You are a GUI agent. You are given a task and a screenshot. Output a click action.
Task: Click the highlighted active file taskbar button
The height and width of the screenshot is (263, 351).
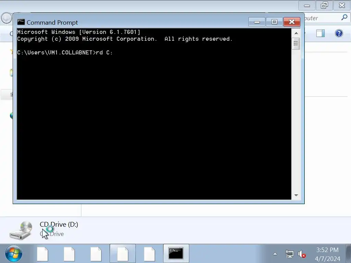(123, 253)
